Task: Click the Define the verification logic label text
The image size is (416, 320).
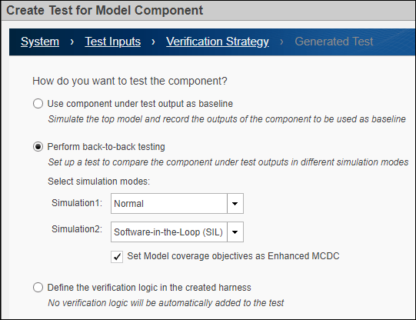Action: (149, 288)
